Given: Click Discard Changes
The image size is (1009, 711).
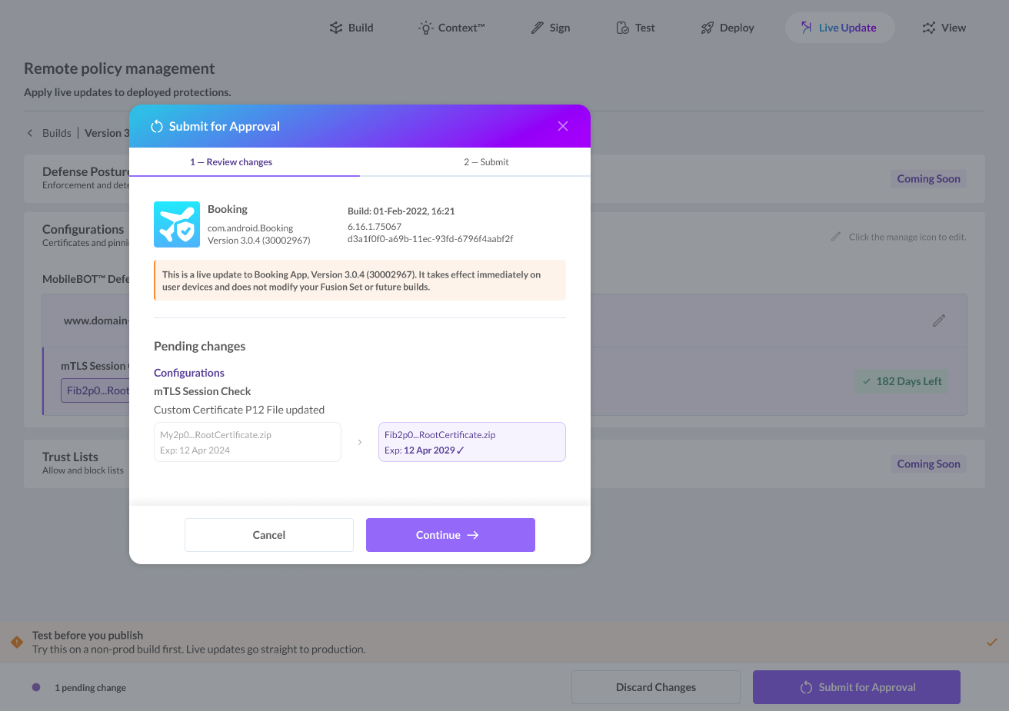Looking at the screenshot, I should pyautogui.click(x=656, y=687).
